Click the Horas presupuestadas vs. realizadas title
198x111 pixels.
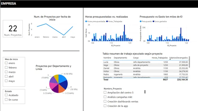click(106, 17)
